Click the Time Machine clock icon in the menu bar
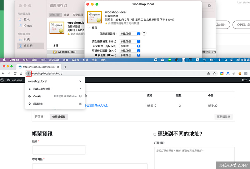Viewport: 250px width, 169px height. (205, 60)
